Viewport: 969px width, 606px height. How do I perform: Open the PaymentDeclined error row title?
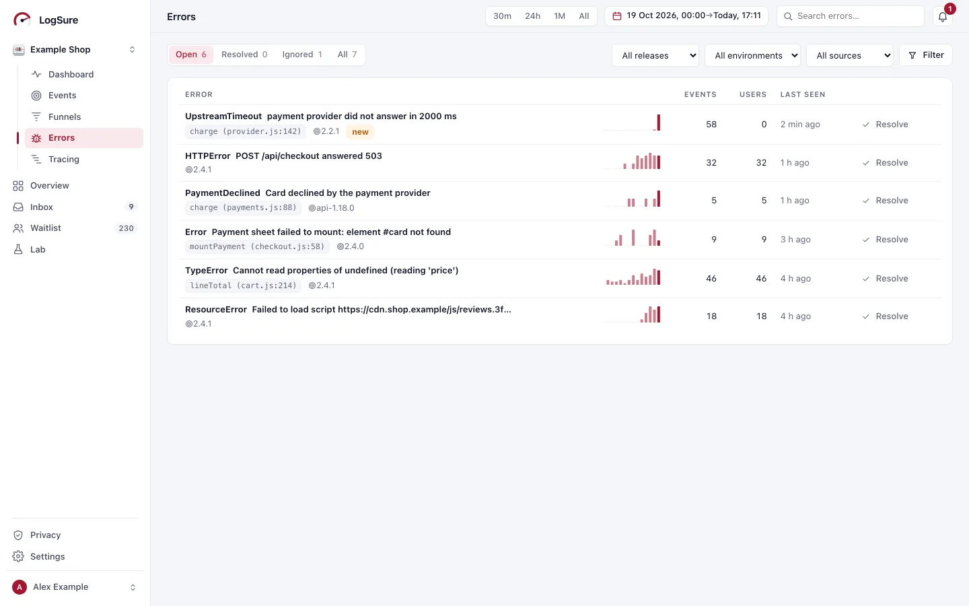click(x=308, y=193)
